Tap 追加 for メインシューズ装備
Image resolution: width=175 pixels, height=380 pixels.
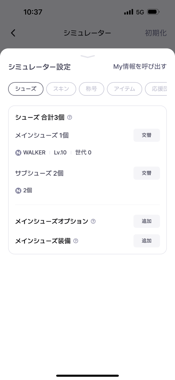point(147,241)
